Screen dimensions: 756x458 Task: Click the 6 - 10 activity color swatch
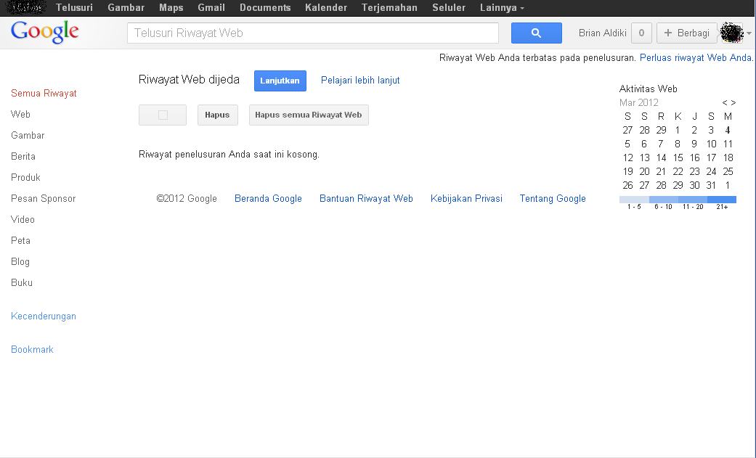[664, 200]
